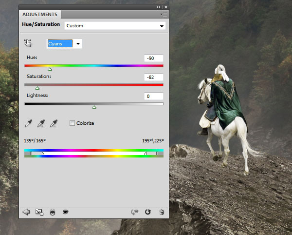Collapse the panel with double-arrow icon

click(x=158, y=7)
